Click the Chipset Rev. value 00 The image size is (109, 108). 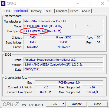tap(99, 37)
